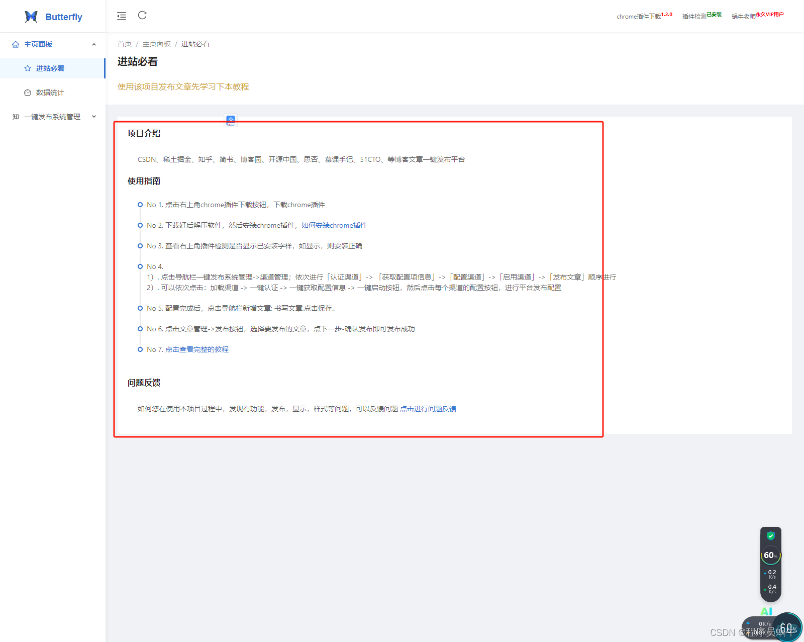Image resolution: width=804 pixels, height=642 pixels.
Task: Open the 点击查看完整的教程 link
Action: [197, 349]
